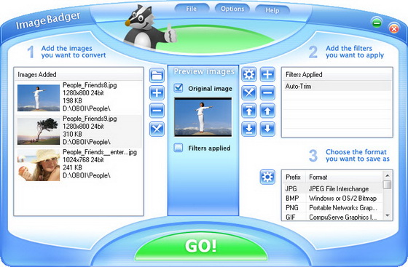
Task: Close ImageBadger with the red X button
Action: [x=394, y=28]
